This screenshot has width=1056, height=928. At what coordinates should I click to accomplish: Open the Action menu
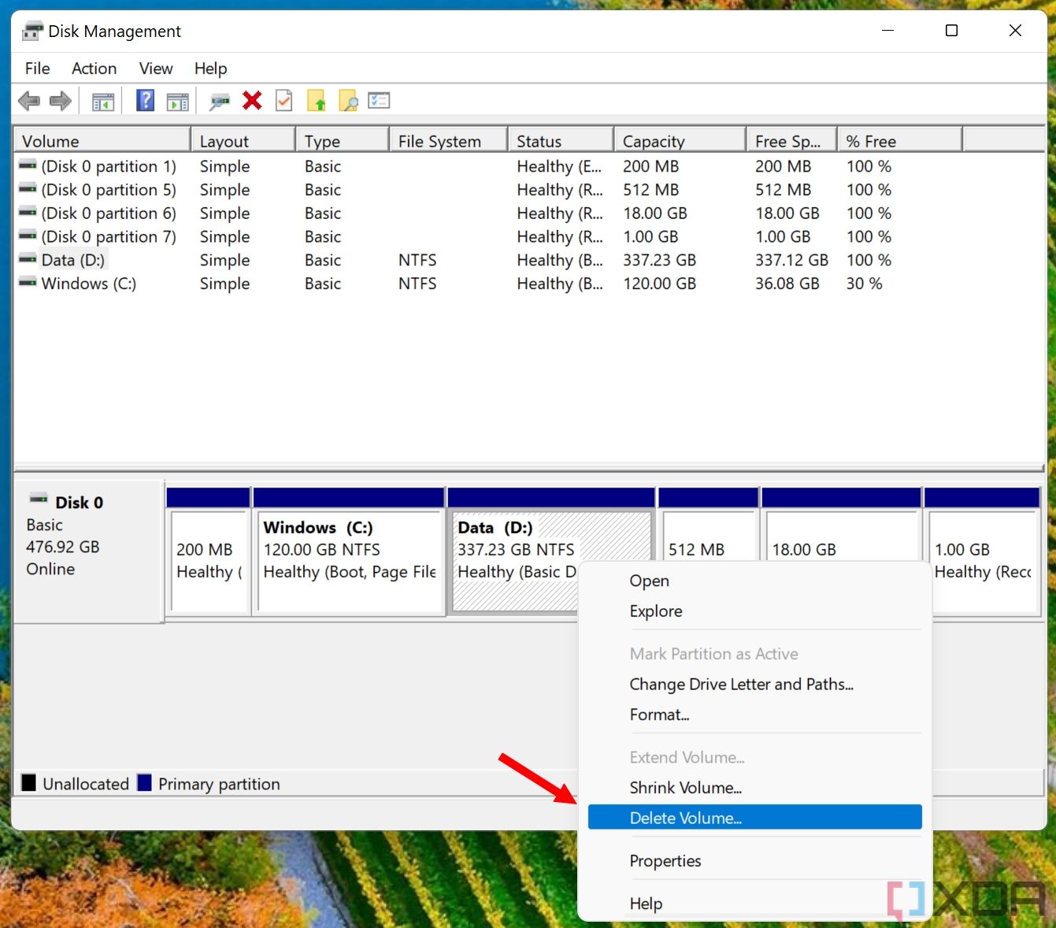click(94, 69)
